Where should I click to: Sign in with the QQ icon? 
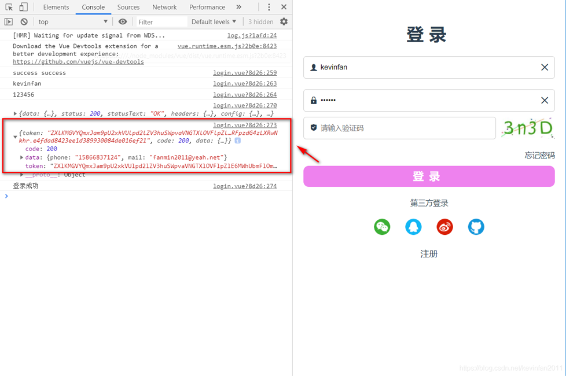[x=413, y=227]
